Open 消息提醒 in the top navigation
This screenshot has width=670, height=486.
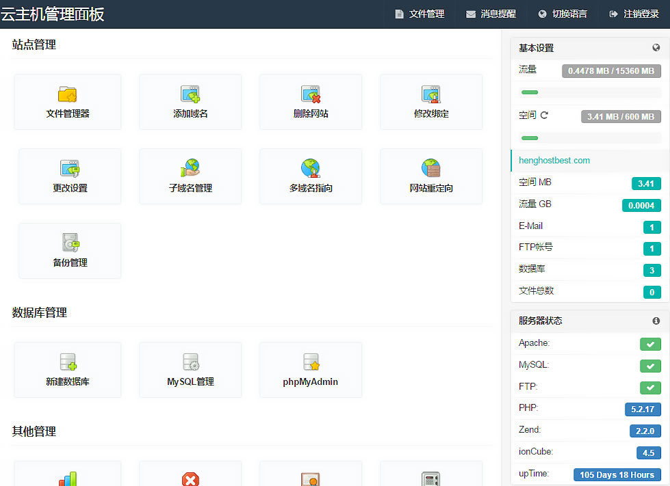[491, 14]
